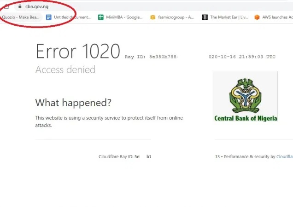Open the Cloudflare footer link

285,156
